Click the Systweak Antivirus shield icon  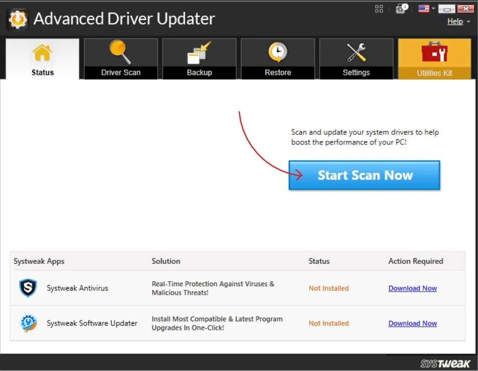[x=28, y=288]
